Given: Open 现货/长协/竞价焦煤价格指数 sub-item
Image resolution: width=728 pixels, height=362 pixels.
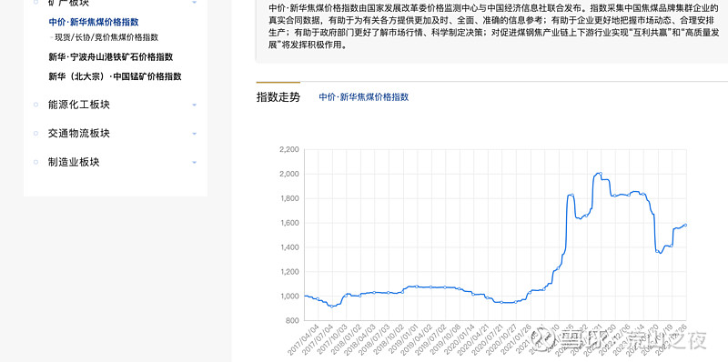Looking at the screenshot, I should click(x=106, y=37).
